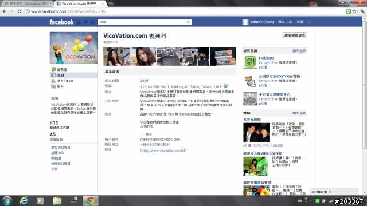Click the Mobile01 green logo thumbnail
Image resolution: width=367 pixels, height=206 pixels.
tap(250, 62)
